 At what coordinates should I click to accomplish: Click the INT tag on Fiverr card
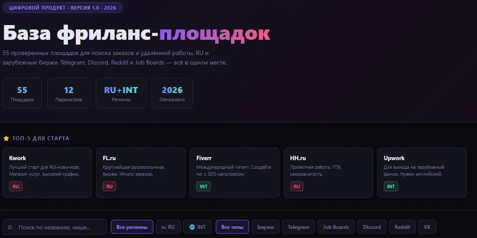pyautogui.click(x=204, y=187)
